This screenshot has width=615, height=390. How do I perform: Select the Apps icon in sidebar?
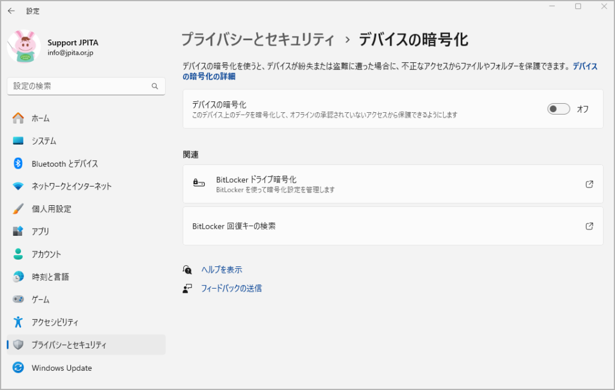[18, 232]
